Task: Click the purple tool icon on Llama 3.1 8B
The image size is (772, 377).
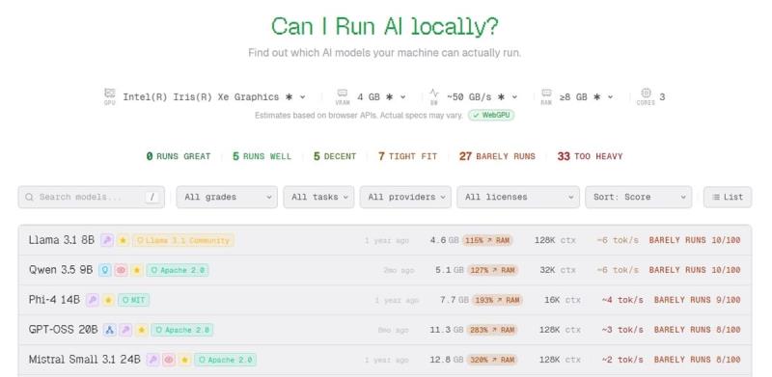Action: pos(107,240)
